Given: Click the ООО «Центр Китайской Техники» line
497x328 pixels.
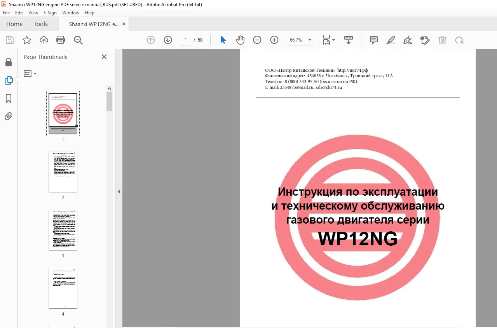Looking at the screenshot, I should (316, 70).
